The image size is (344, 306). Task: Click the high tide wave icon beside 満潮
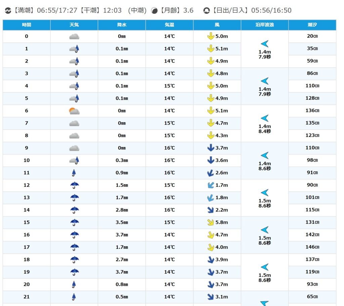[x=8, y=10]
